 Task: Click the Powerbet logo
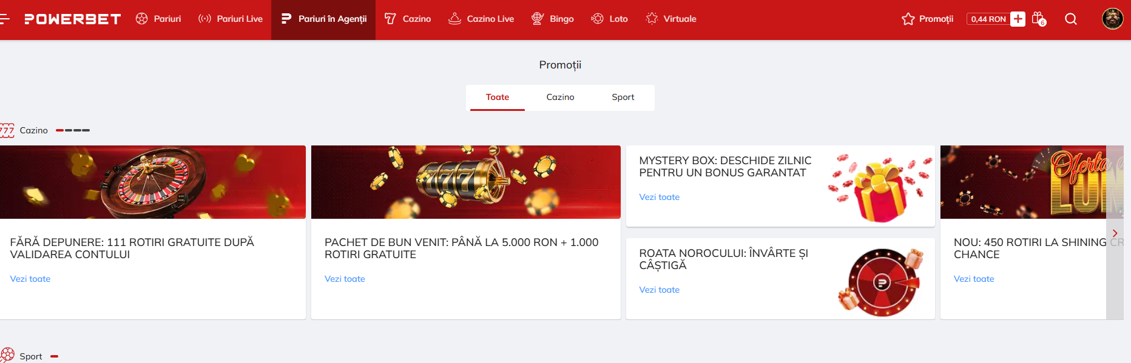click(x=72, y=19)
